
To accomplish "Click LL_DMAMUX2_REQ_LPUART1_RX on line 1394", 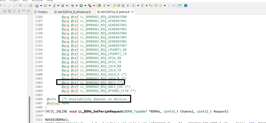I will click(103, 50).
